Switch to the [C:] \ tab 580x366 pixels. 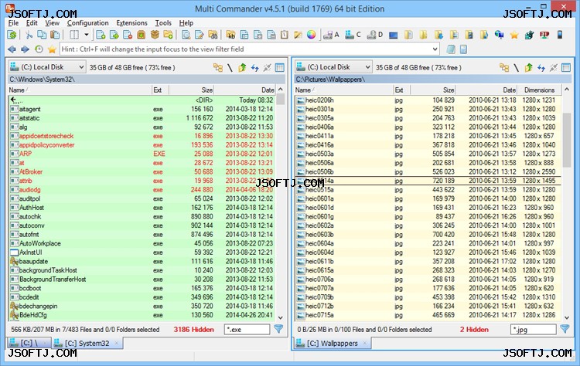[x=29, y=343]
